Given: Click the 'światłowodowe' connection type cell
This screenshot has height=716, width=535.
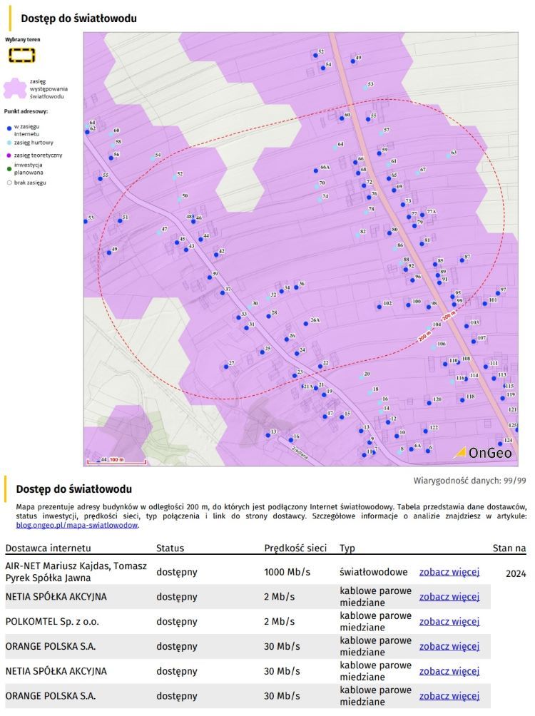Looking at the screenshot, I should tap(373, 572).
